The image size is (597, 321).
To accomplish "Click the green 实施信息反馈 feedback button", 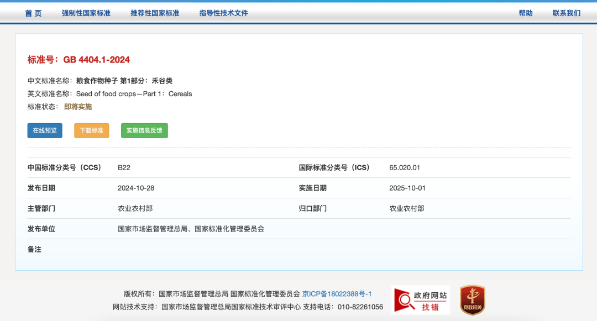I will [x=144, y=130].
